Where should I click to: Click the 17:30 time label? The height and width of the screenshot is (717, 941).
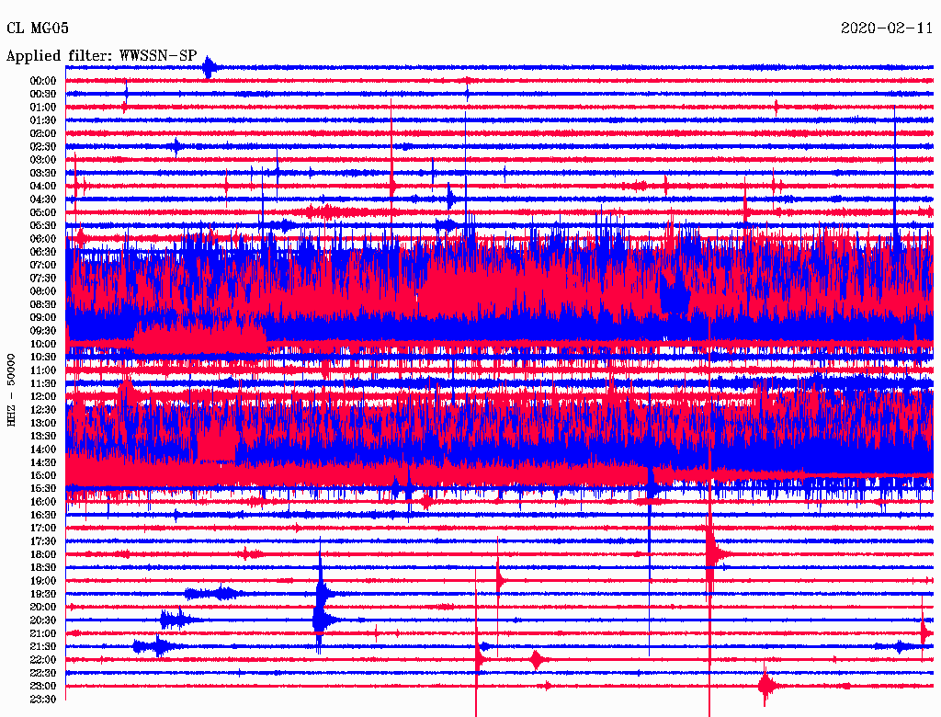[43, 541]
